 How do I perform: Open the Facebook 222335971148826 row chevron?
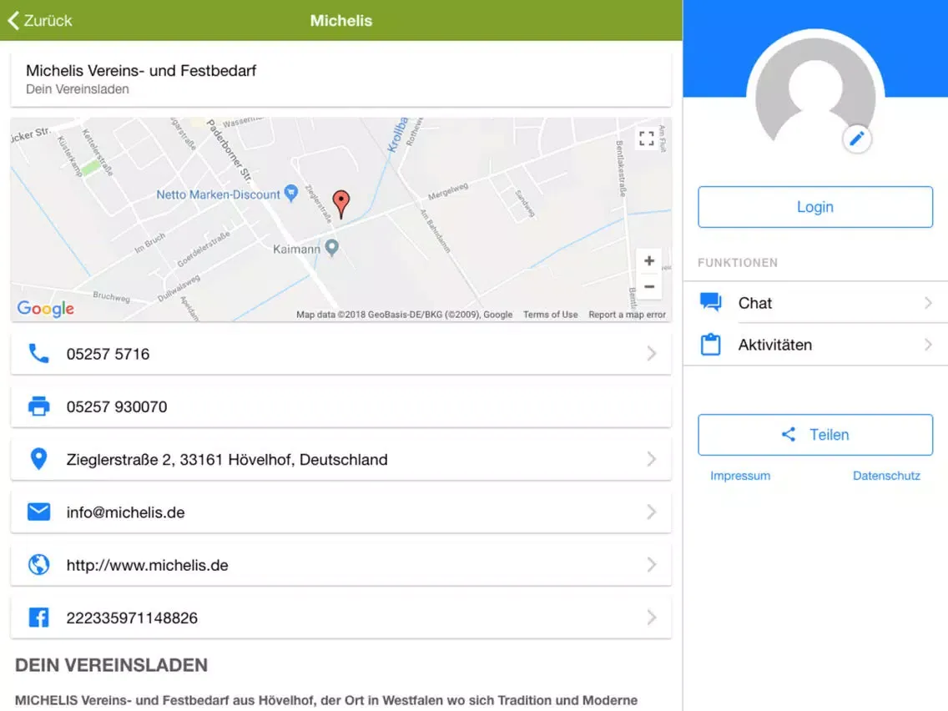(651, 618)
